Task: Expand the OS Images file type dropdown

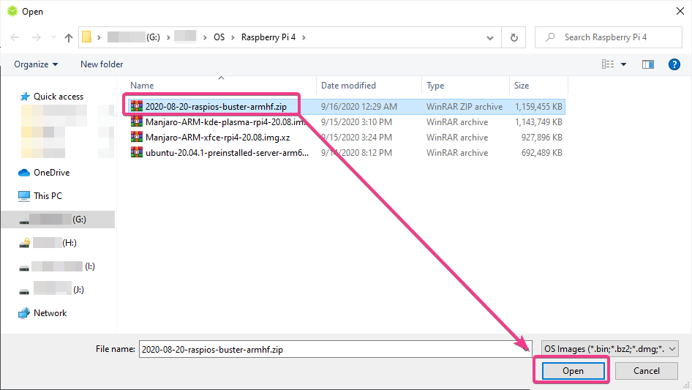Action: coord(609,350)
